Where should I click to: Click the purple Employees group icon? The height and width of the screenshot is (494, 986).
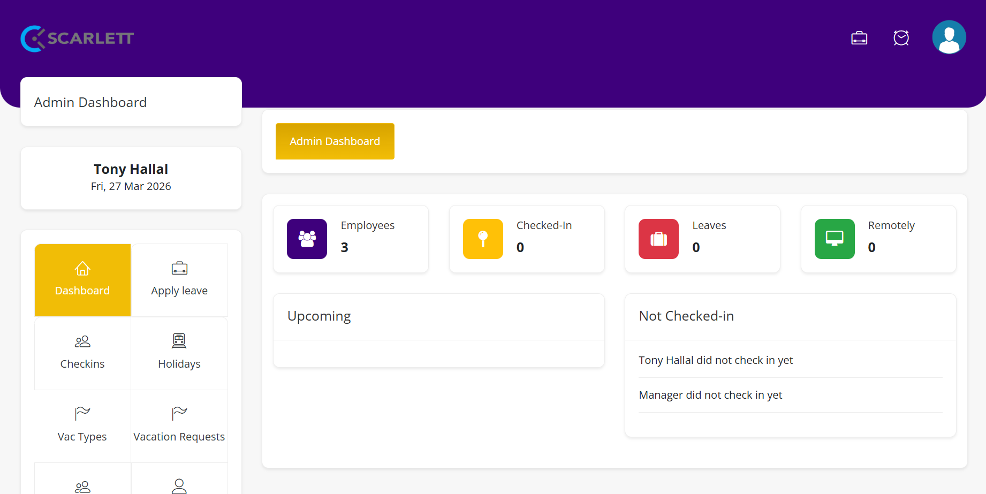point(307,239)
